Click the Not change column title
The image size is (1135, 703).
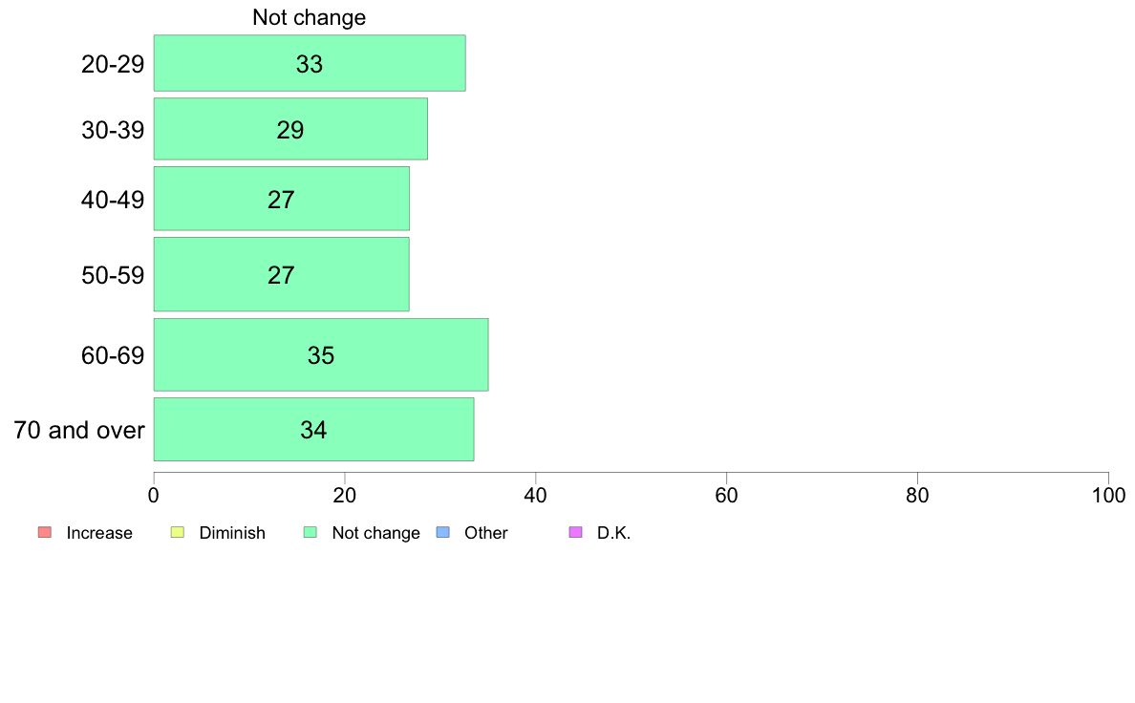click(310, 17)
